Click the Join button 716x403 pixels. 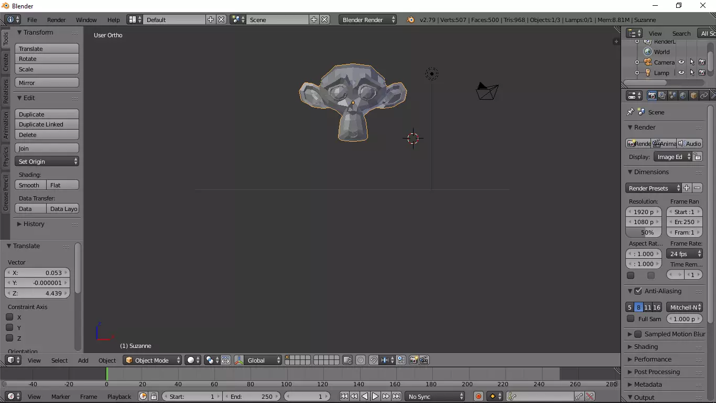coord(47,148)
